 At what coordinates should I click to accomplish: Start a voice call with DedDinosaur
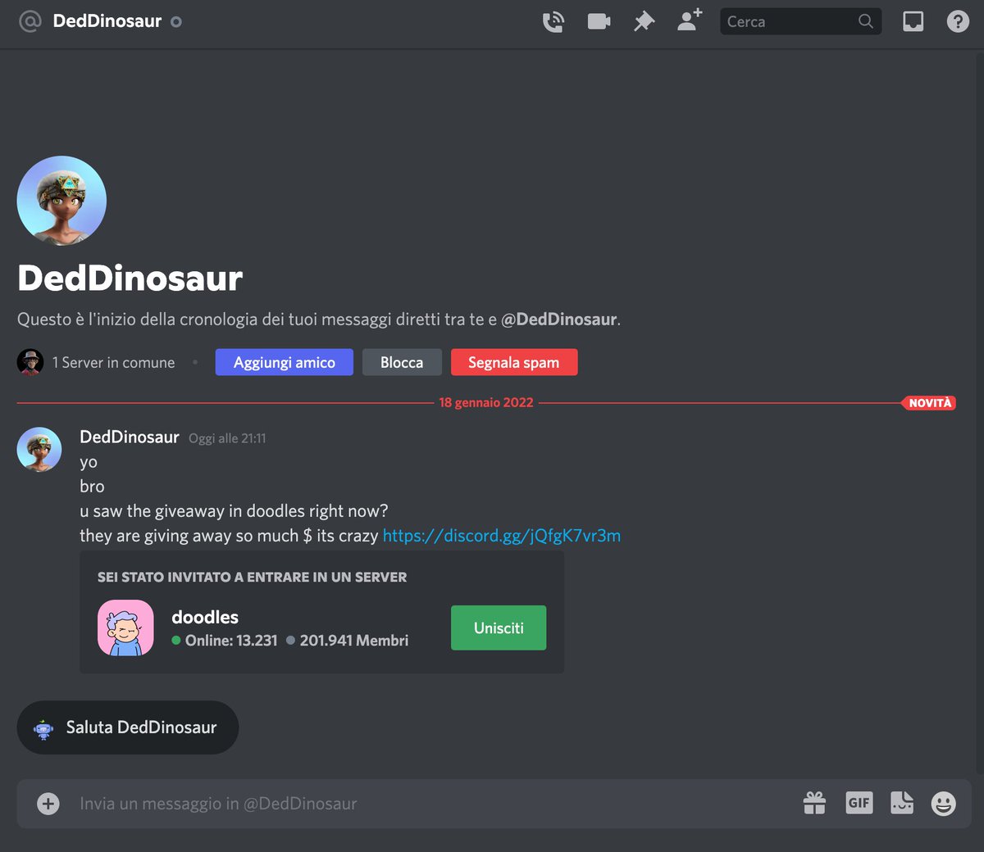click(553, 21)
